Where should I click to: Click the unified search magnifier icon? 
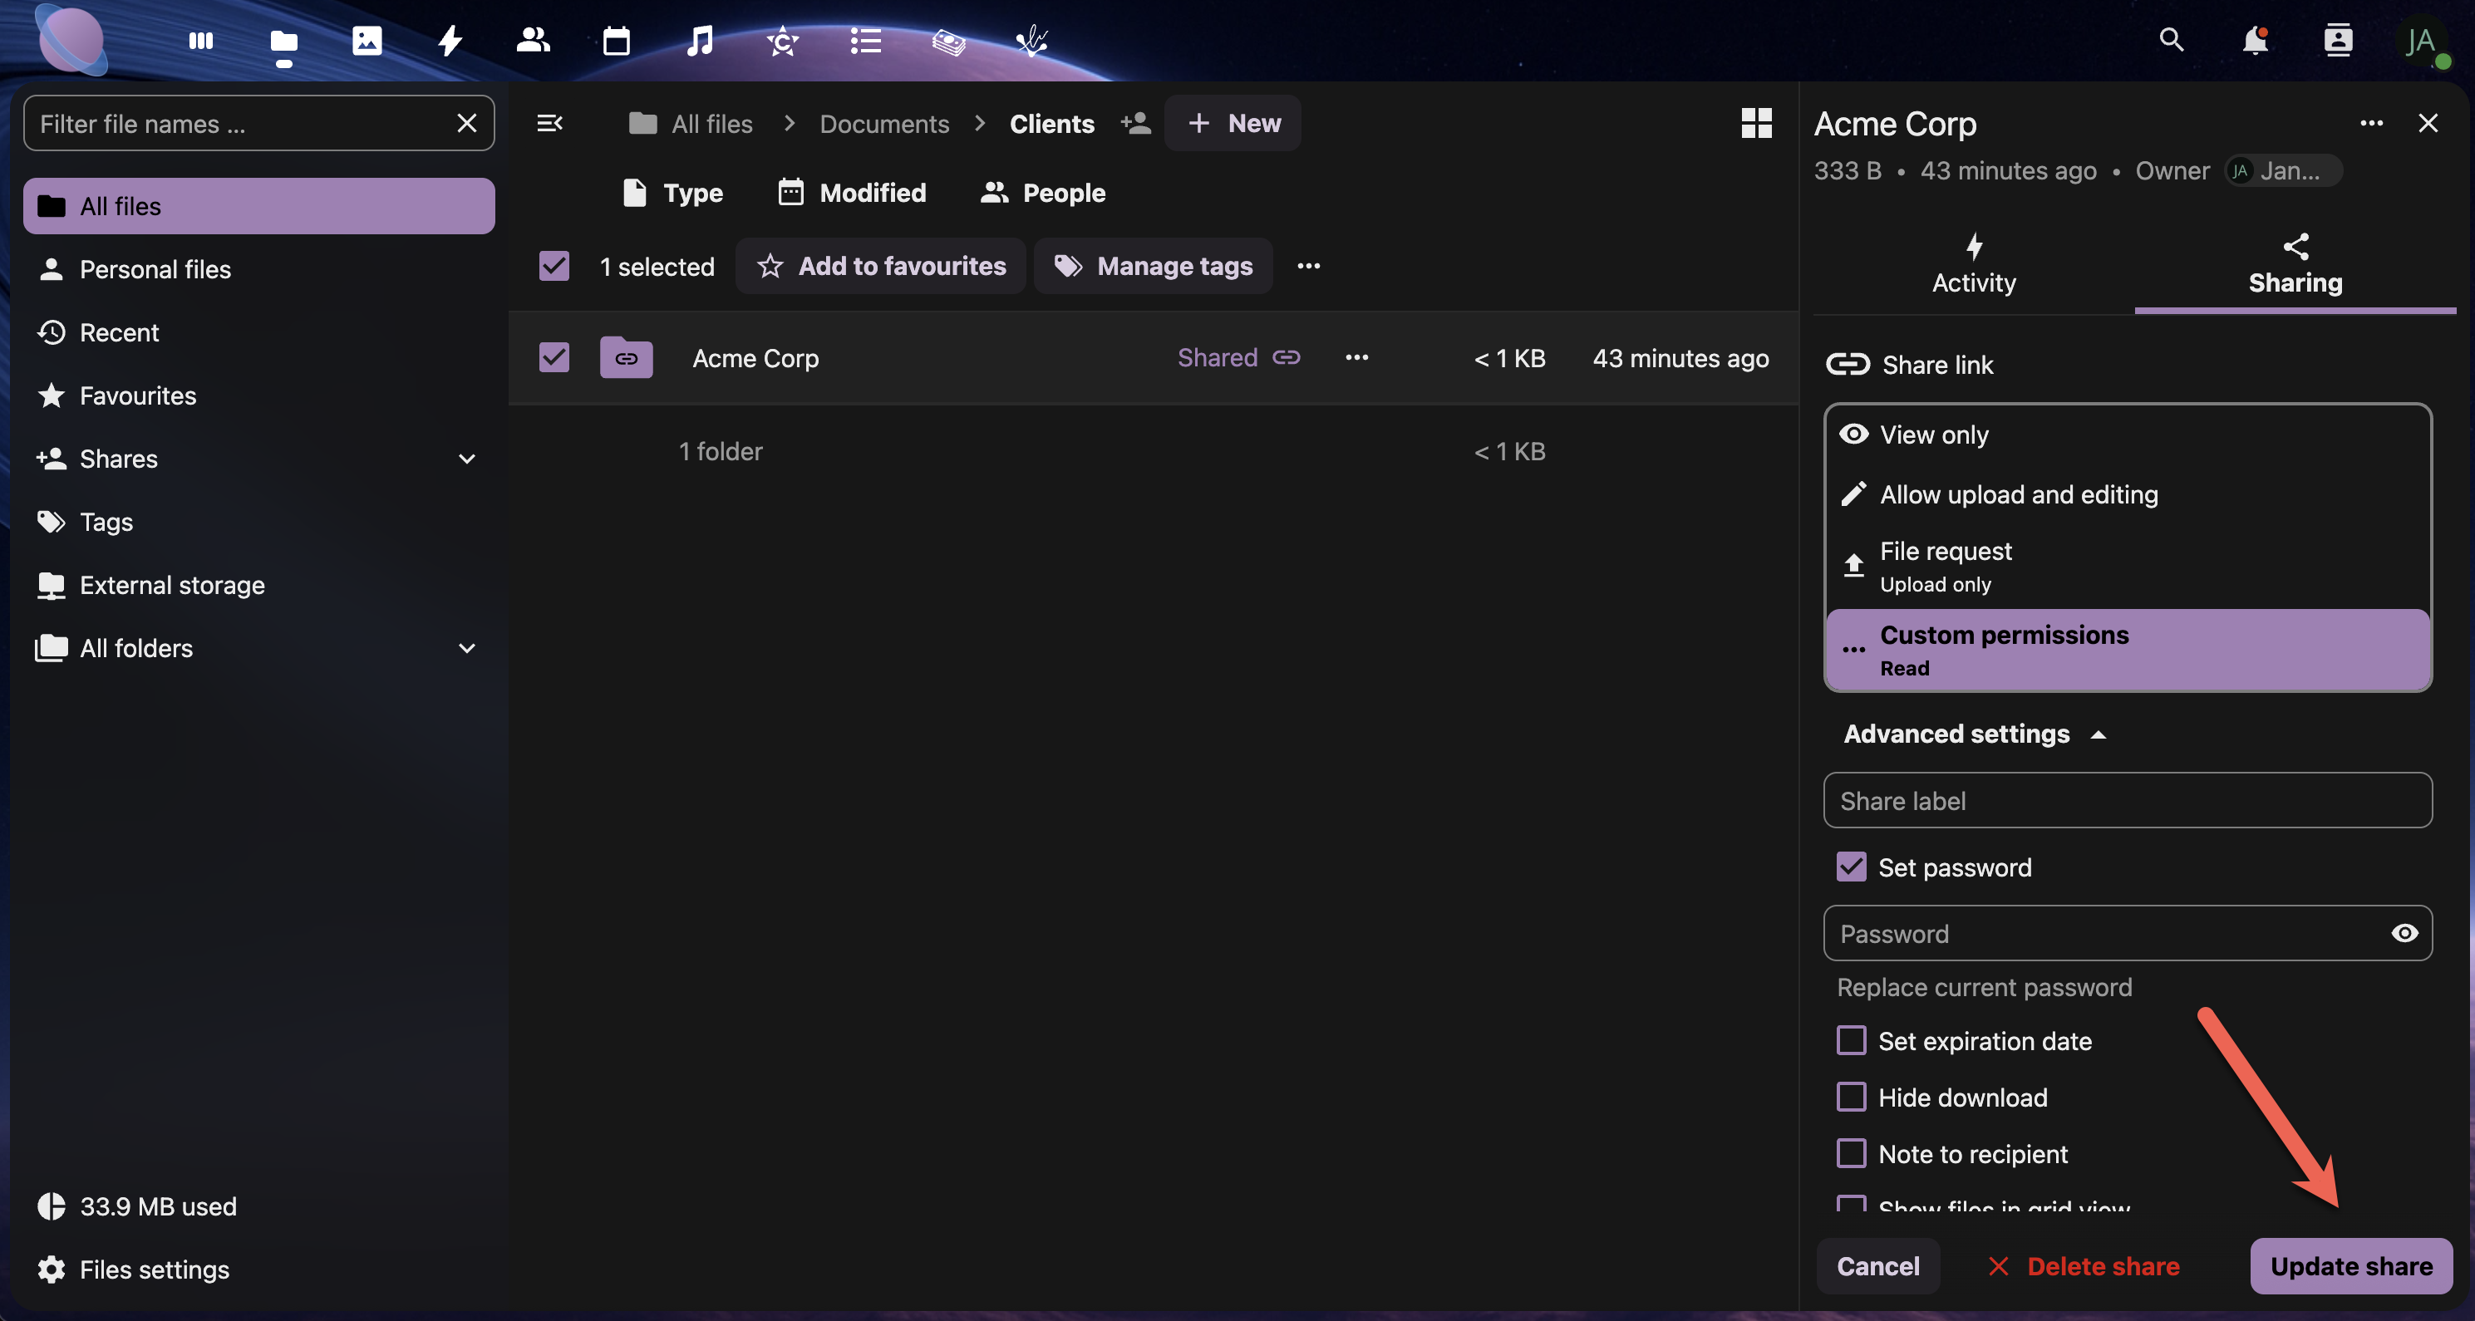(2172, 41)
